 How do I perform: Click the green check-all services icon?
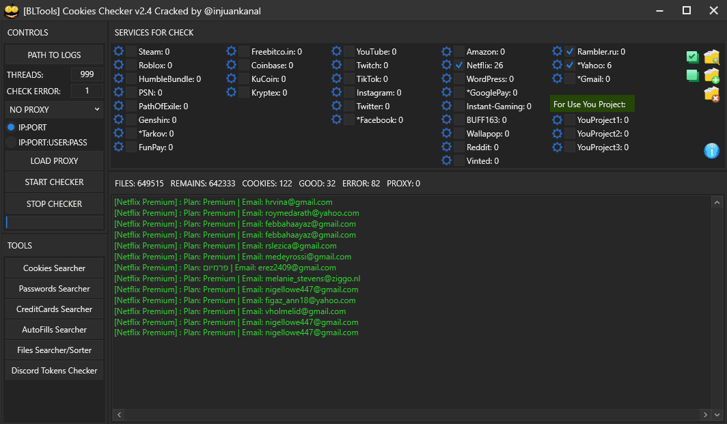click(x=692, y=57)
